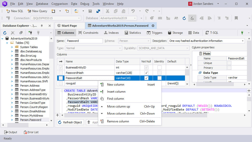252x142 pixels.
Task: Open the Error List panel
Action: (31, 132)
